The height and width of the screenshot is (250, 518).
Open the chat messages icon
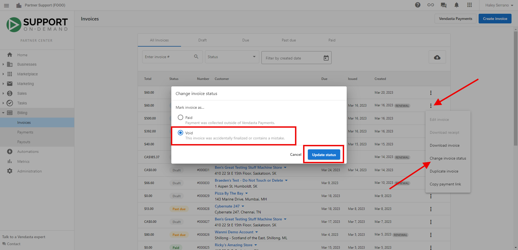click(x=444, y=5)
